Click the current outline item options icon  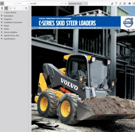point(26,8)
